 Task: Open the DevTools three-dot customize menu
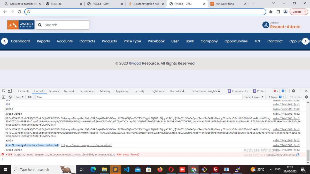300,91
